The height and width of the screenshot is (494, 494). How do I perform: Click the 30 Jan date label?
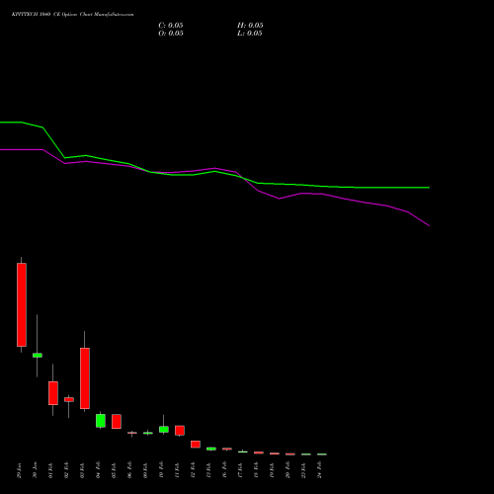pyautogui.click(x=36, y=470)
